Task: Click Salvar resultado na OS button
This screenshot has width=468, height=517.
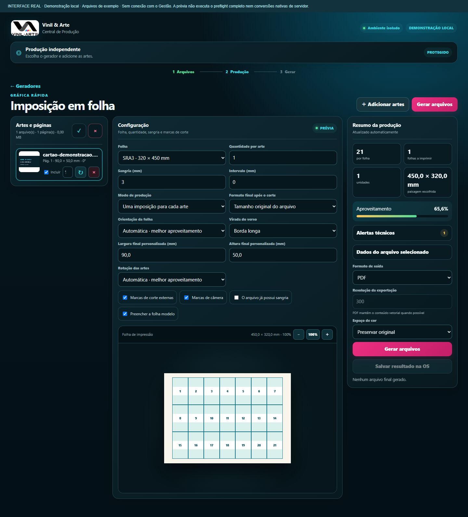Action: click(402, 366)
